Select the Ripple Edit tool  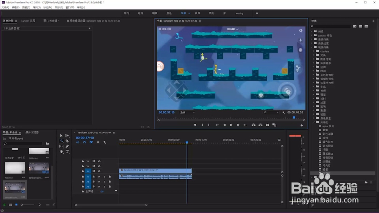click(x=61, y=141)
